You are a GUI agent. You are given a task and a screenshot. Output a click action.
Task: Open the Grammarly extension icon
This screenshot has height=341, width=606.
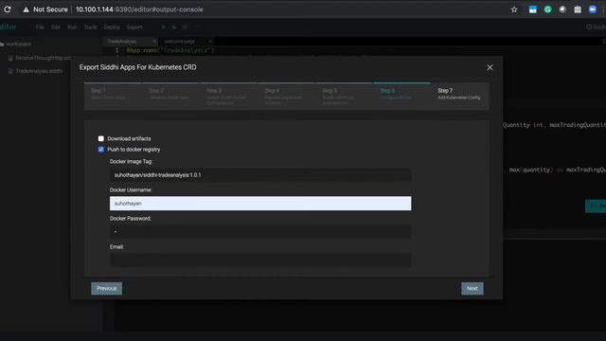pyautogui.click(x=547, y=9)
